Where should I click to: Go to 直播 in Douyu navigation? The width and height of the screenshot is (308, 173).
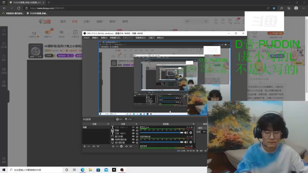tap(75, 22)
